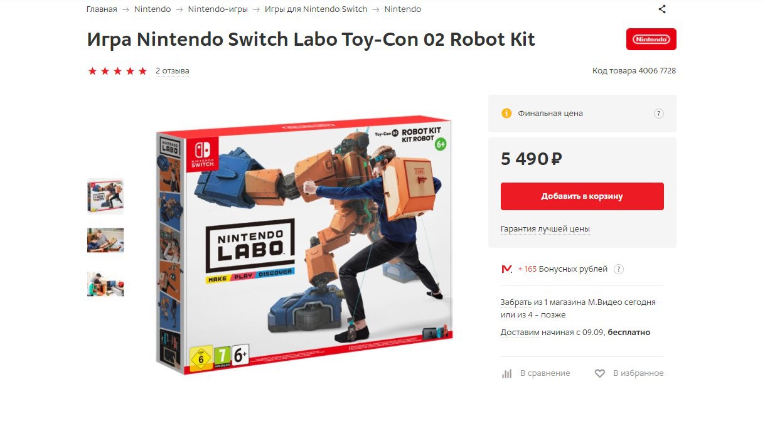Click the orange info icon beside Финальная цена
Image resolution: width=765 pixels, height=421 pixels.
(x=506, y=114)
